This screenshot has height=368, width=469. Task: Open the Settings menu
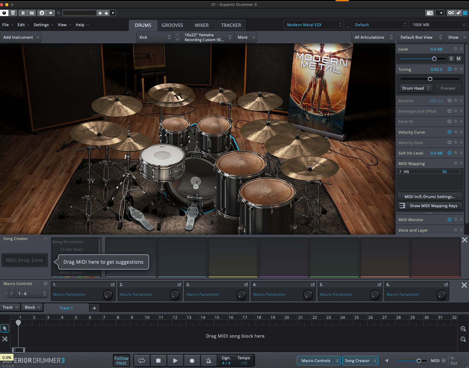click(x=43, y=25)
